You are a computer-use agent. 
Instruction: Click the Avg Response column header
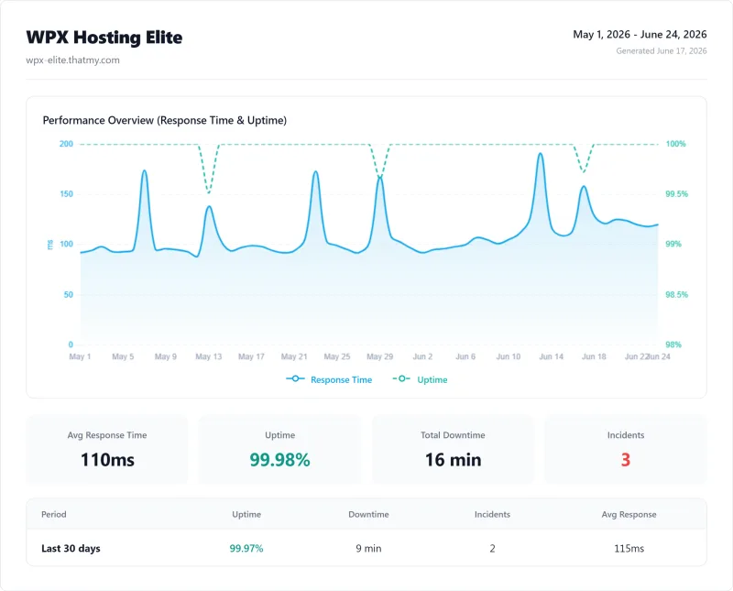tap(629, 514)
